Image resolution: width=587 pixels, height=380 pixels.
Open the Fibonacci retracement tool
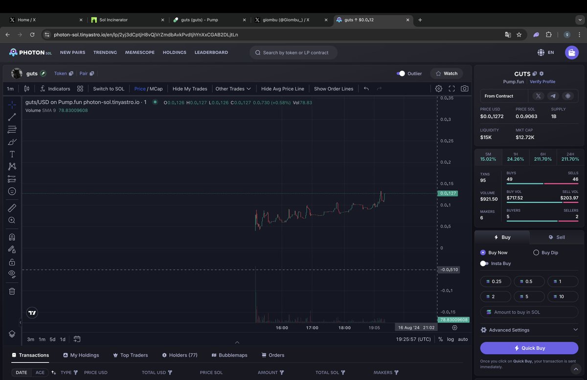tap(12, 130)
